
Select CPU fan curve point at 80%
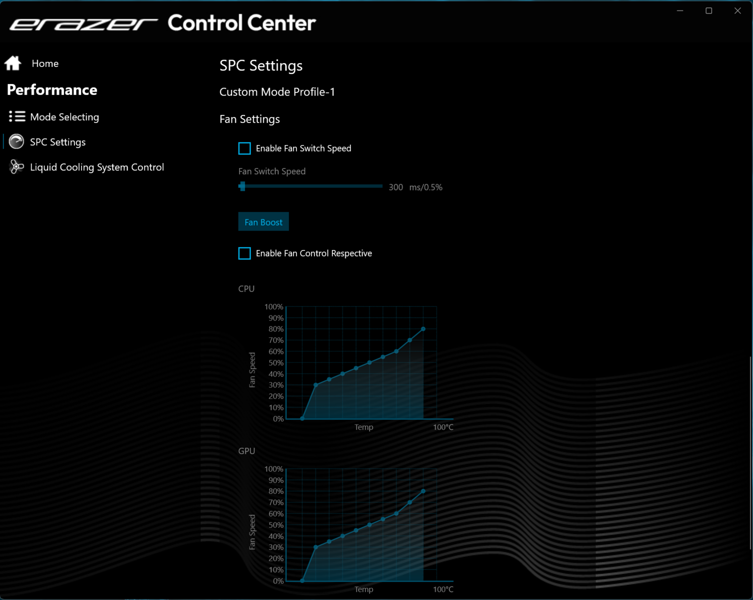point(423,329)
